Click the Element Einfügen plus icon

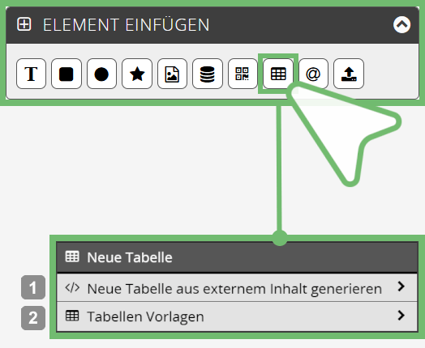(x=24, y=24)
